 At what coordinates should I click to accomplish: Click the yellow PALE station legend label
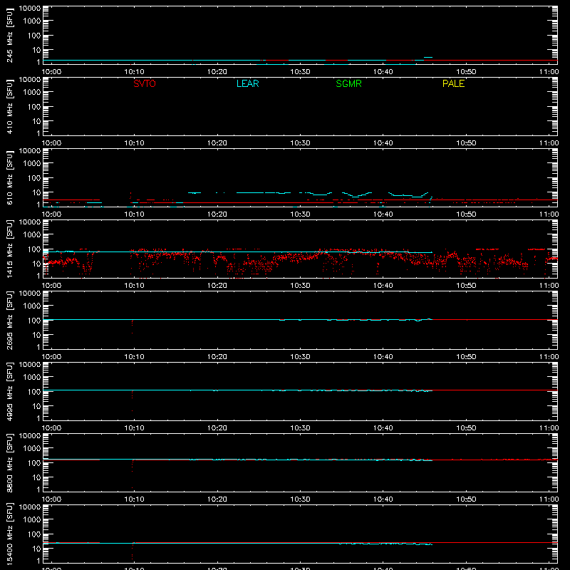coord(453,83)
